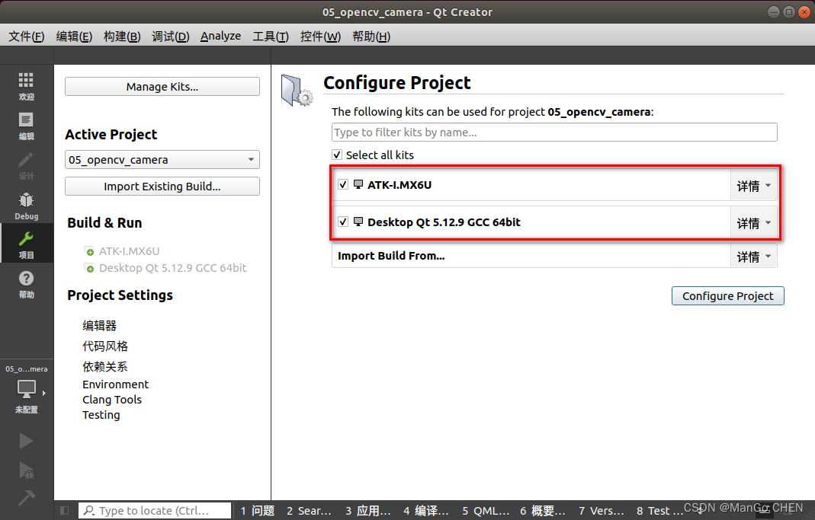The height and width of the screenshot is (520, 815).
Task: Open the 4 编译 output pane
Action: 425,511
